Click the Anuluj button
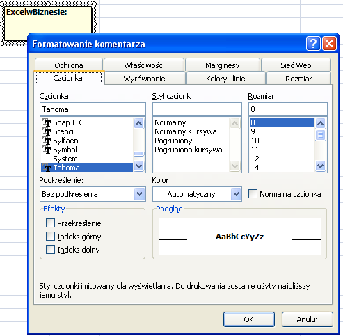This screenshot has width=343, height=336. [x=308, y=319]
